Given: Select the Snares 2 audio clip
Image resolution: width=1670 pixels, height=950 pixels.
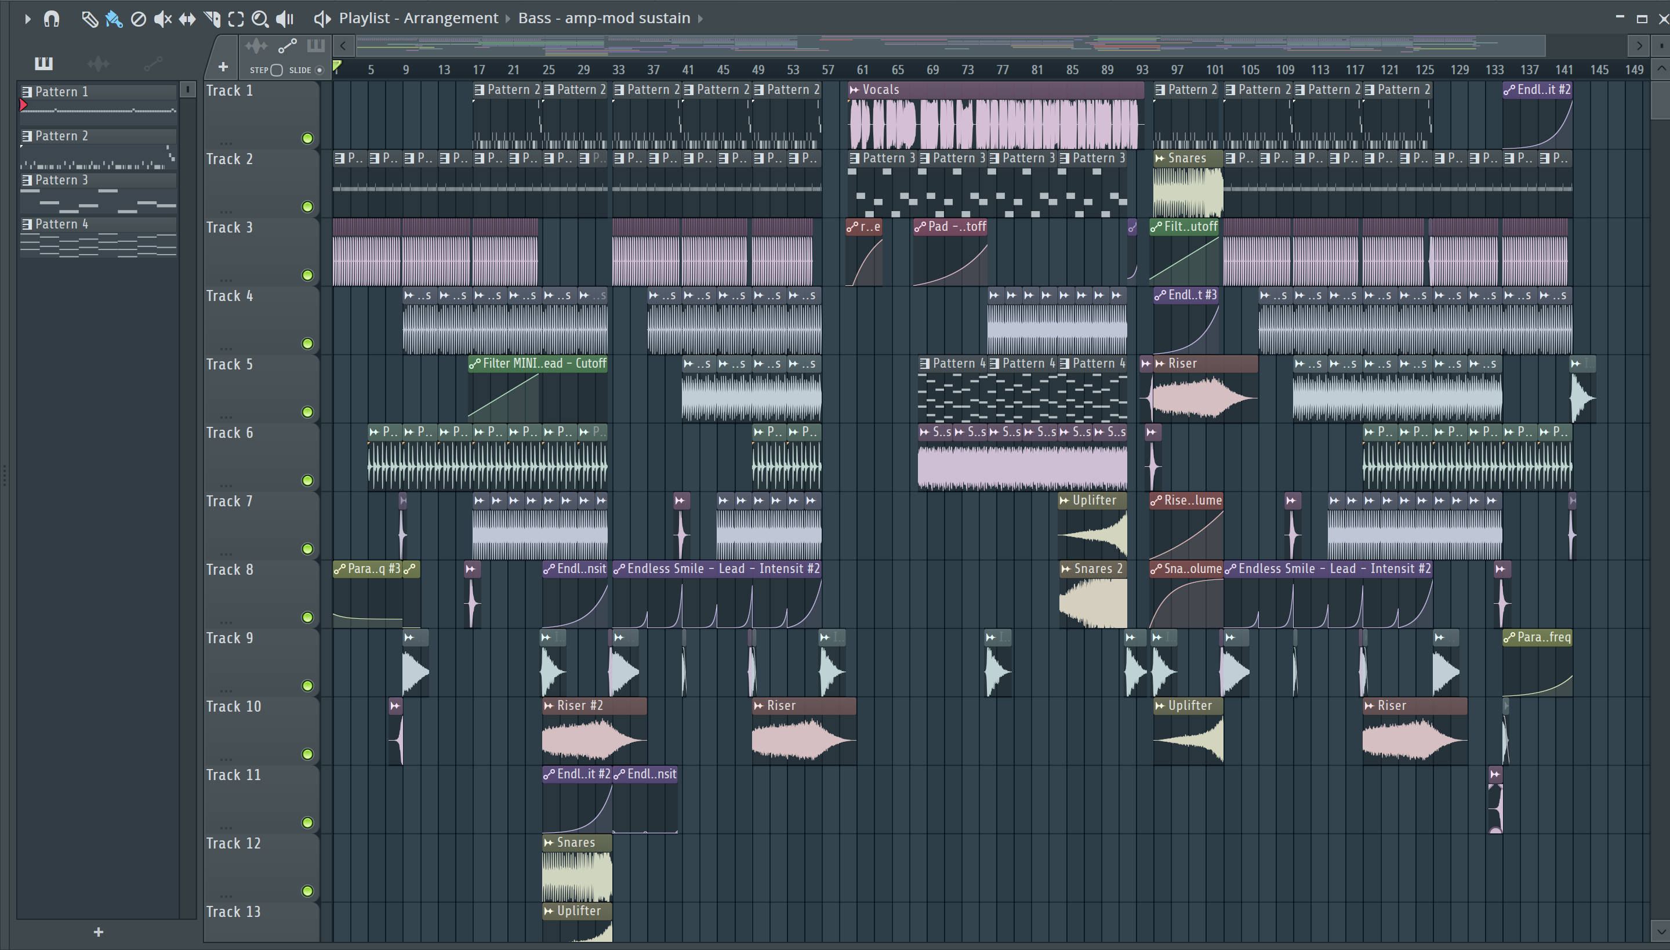Looking at the screenshot, I should pyautogui.click(x=1092, y=594).
